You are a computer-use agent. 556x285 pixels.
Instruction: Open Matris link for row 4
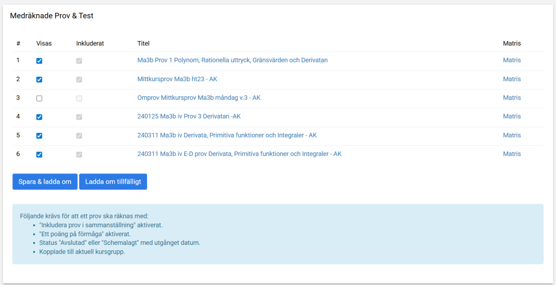click(x=511, y=116)
